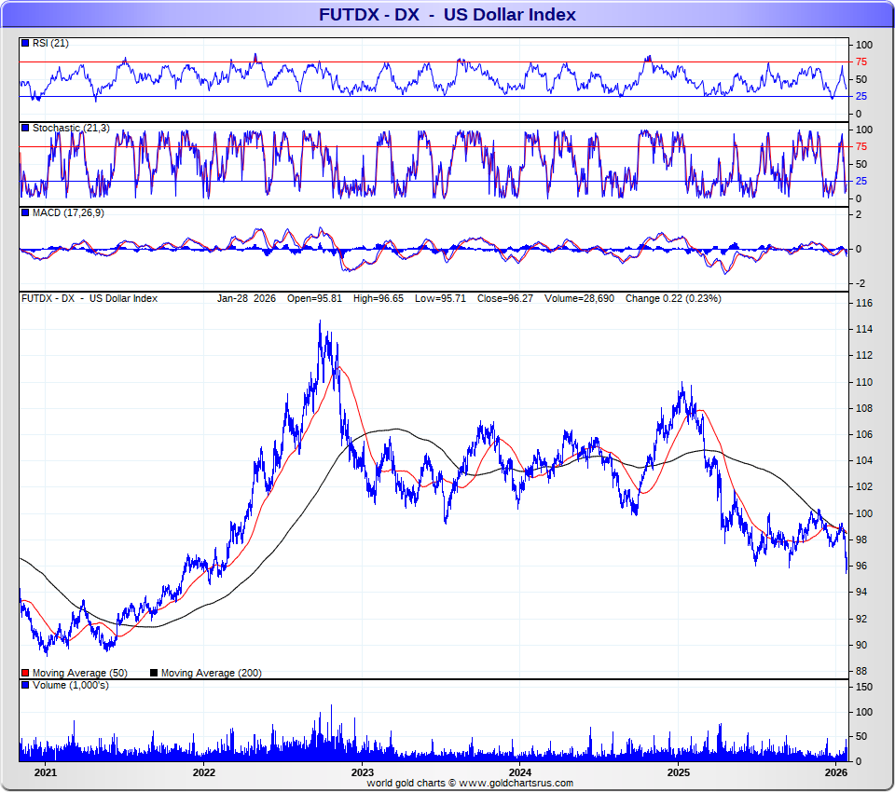This screenshot has width=895, height=792.
Task: Click the Volume (1,000's) label
Action: (x=70, y=685)
